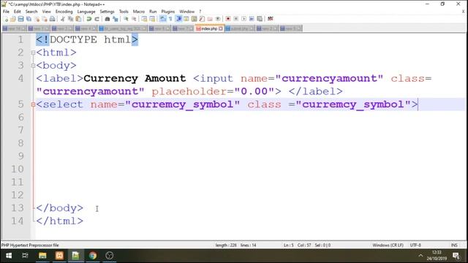Open the Plugins menu
Viewport: 468px width, 263px height.
(168, 12)
